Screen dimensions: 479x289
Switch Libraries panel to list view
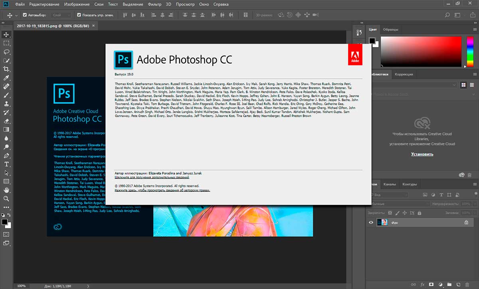[472, 85]
